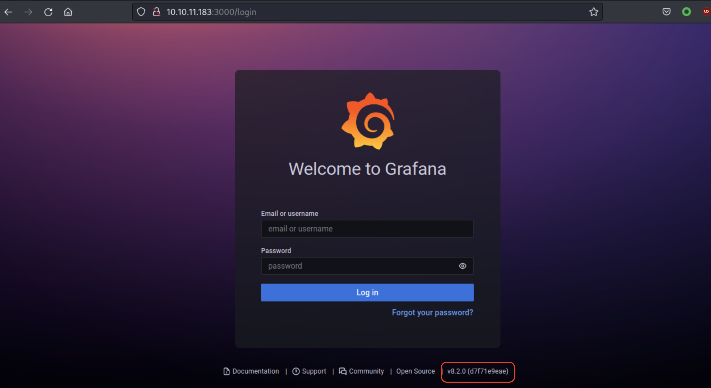
Task: Go to the browser home page
Action: 68,12
